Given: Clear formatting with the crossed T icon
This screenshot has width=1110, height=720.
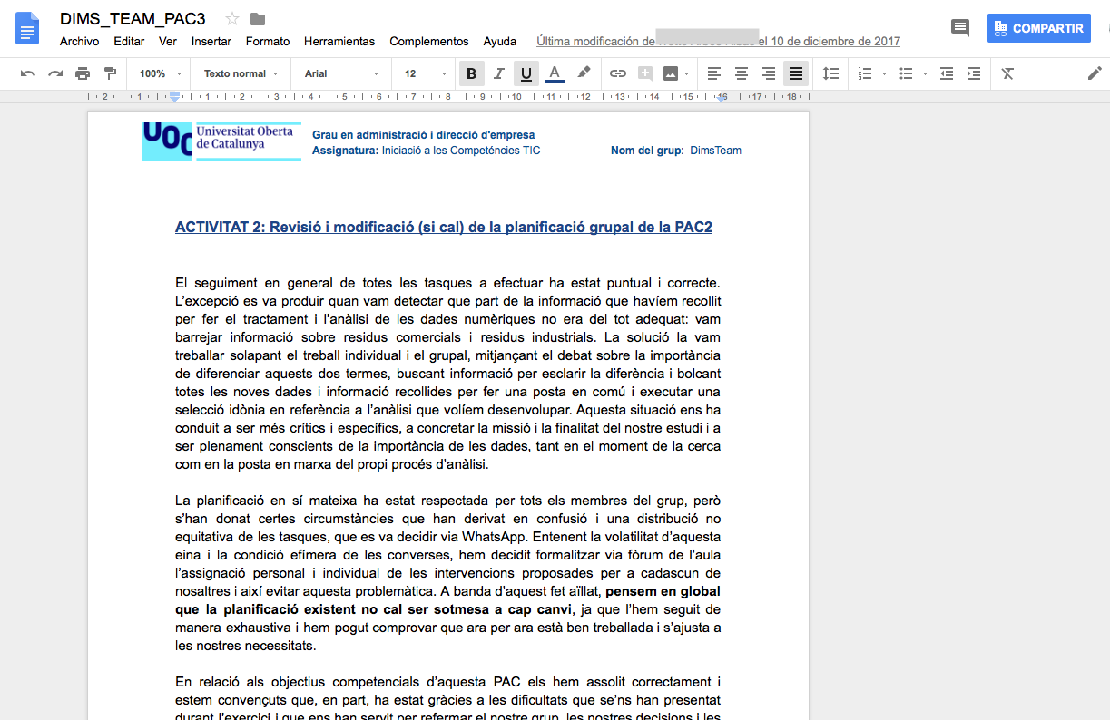Looking at the screenshot, I should [x=1007, y=73].
